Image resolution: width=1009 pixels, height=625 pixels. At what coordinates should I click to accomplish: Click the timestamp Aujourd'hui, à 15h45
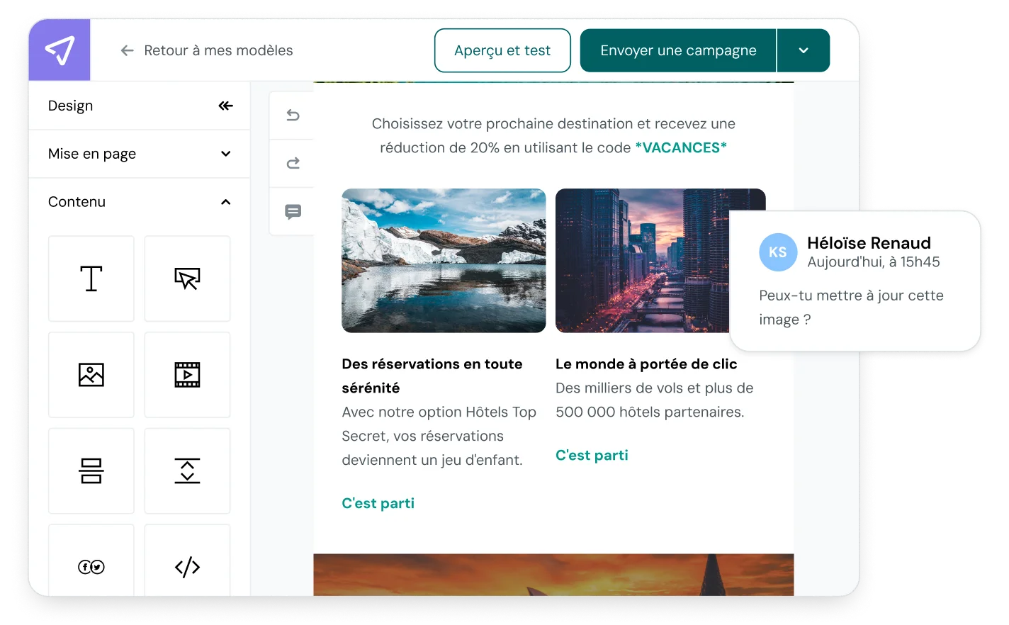(x=874, y=262)
